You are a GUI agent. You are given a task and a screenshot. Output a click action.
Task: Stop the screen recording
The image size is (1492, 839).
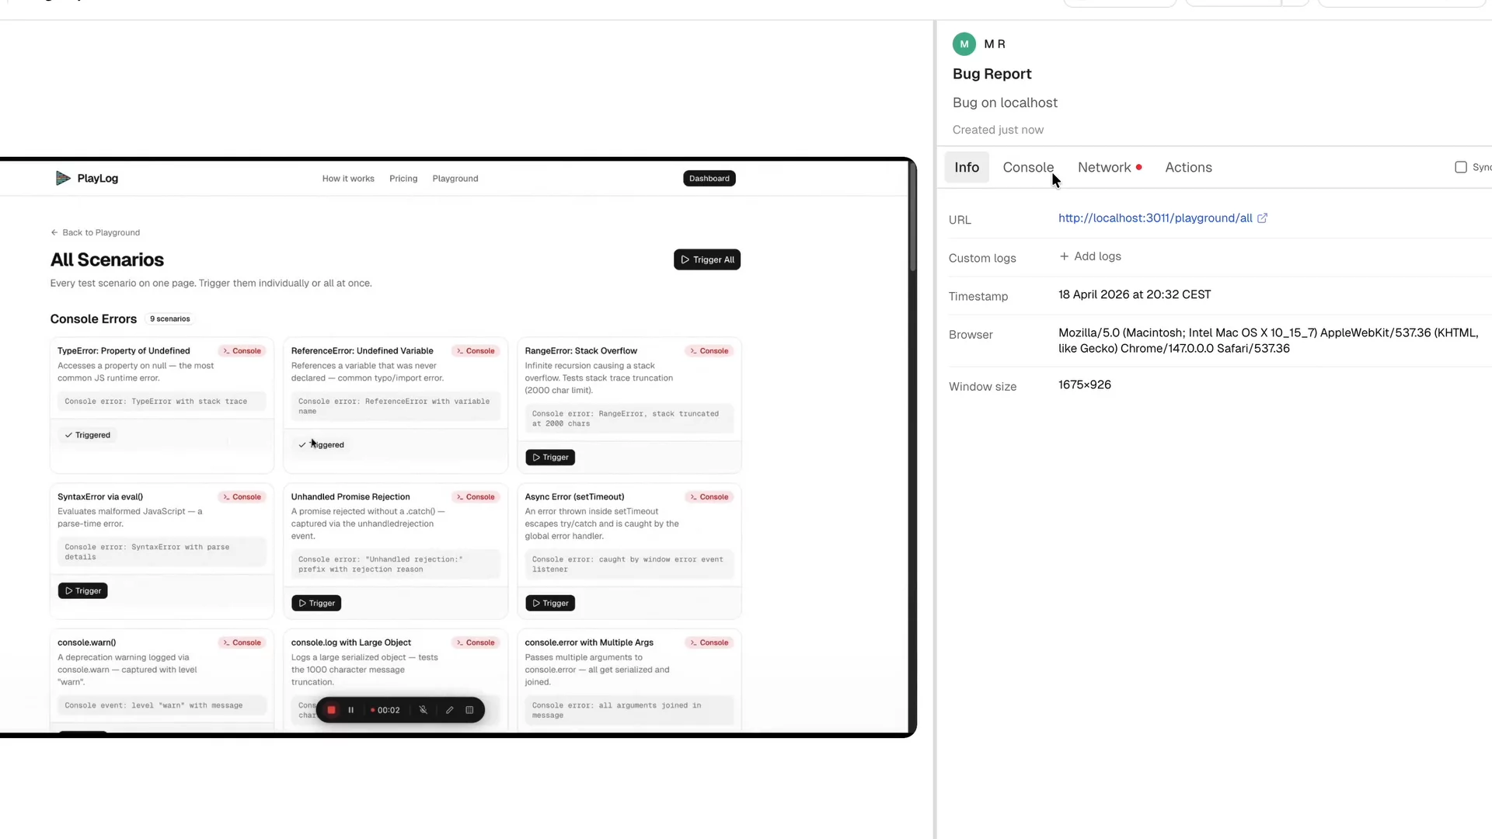tap(332, 710)
